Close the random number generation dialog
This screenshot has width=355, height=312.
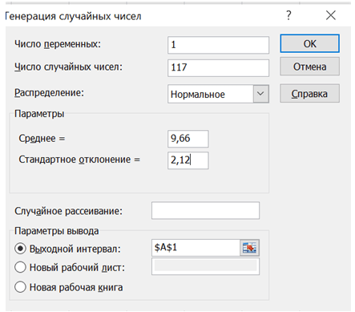pos(331,15)
